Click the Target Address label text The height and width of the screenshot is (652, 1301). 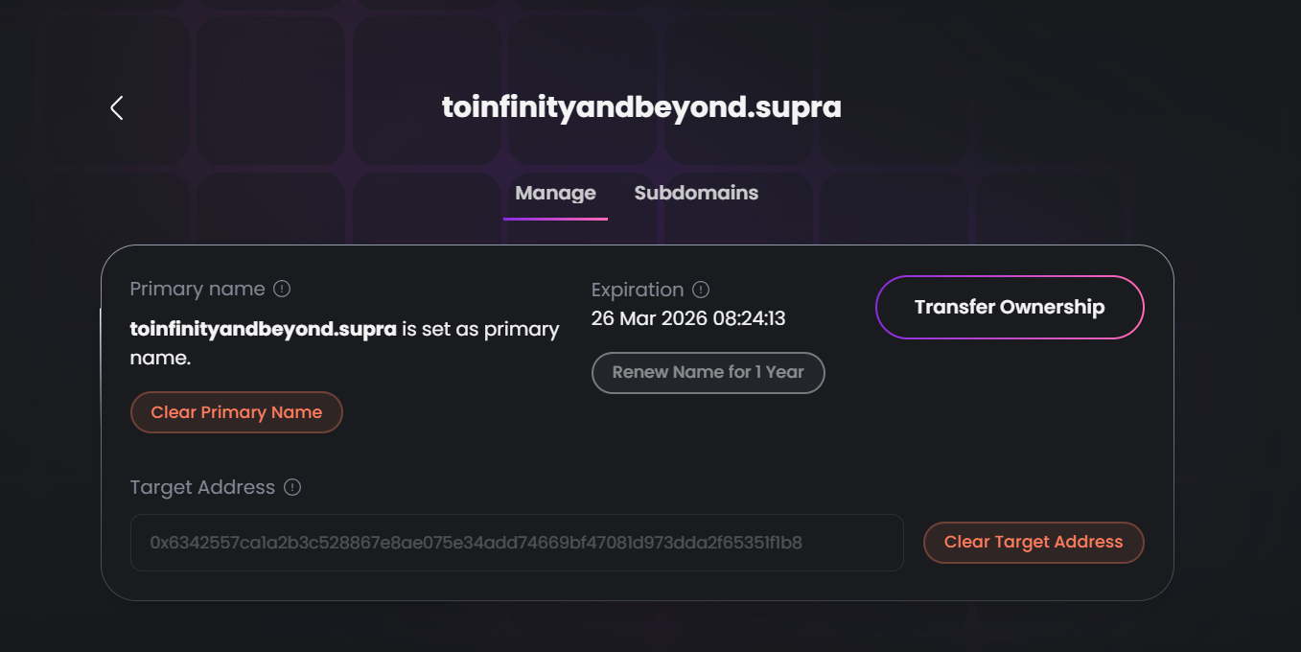202,487
